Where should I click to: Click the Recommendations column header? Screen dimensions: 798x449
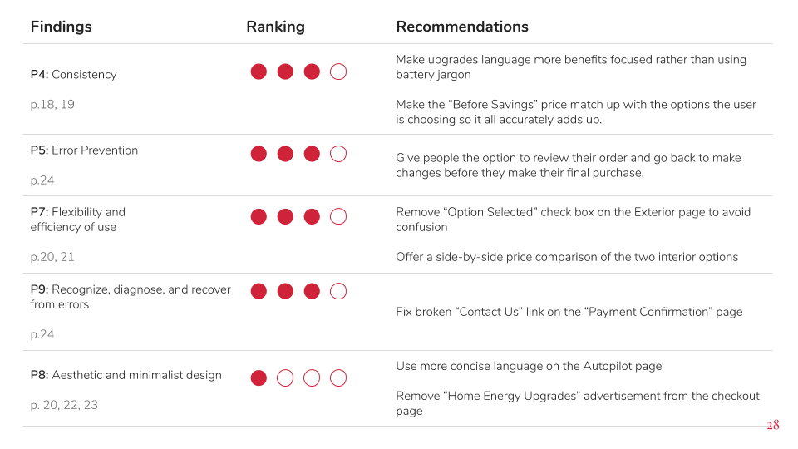[x=462, y=27]
